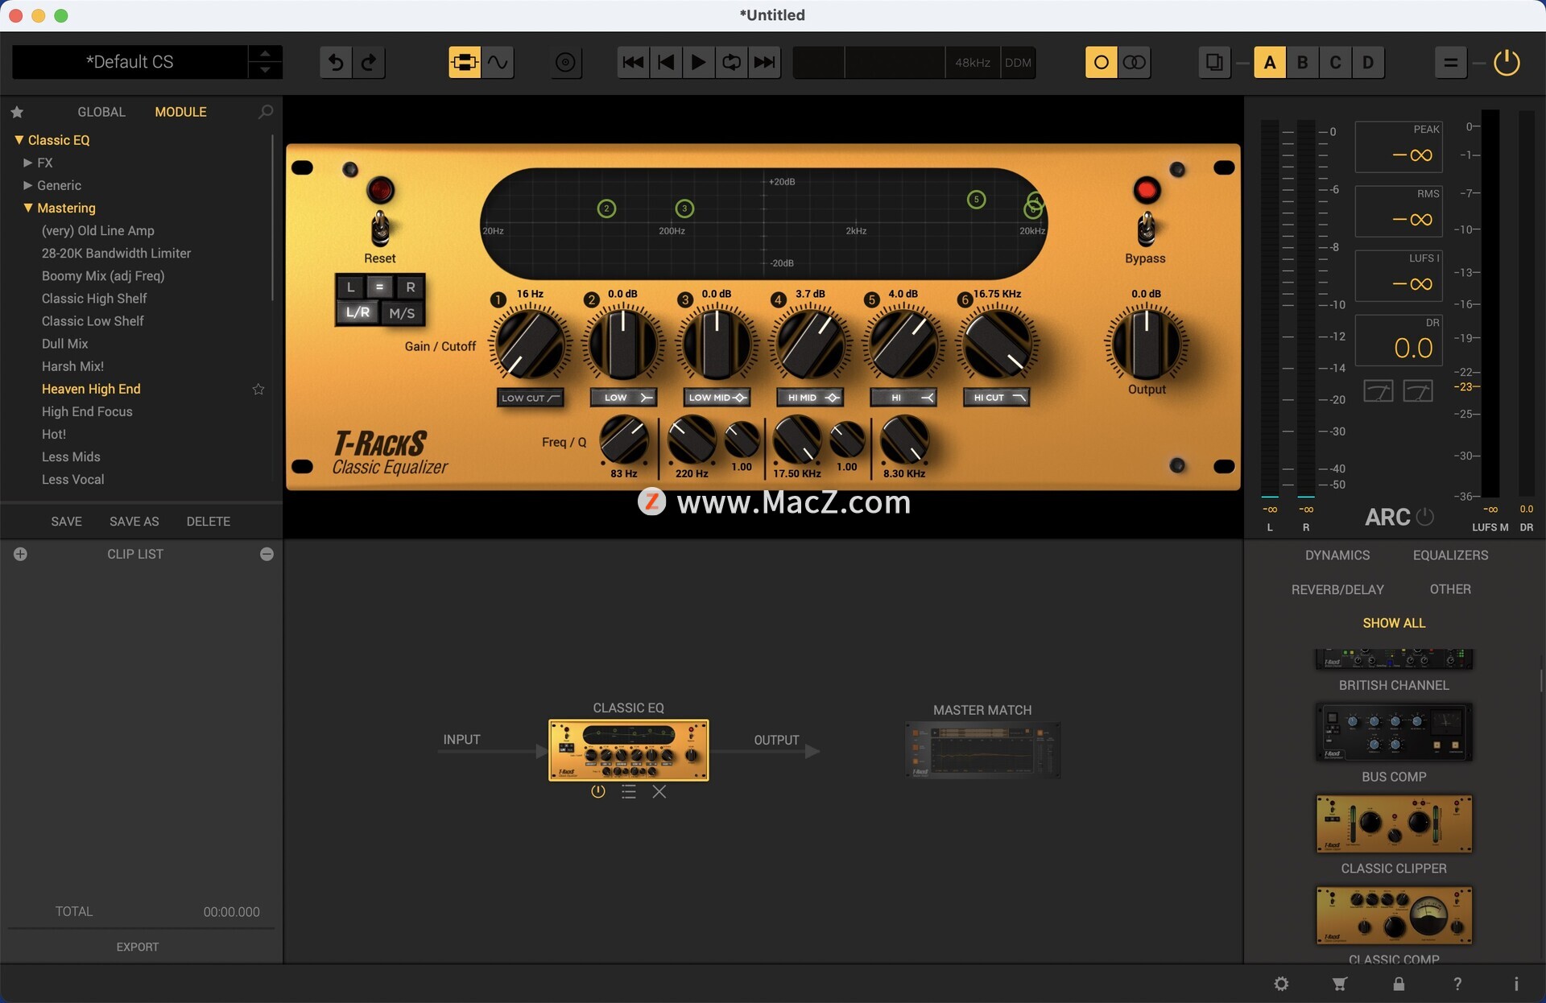Image resolution: width=1546 pixels, height=1003 pixels.
Task: Open the settings gear icon
Action: pos(1281,984)
